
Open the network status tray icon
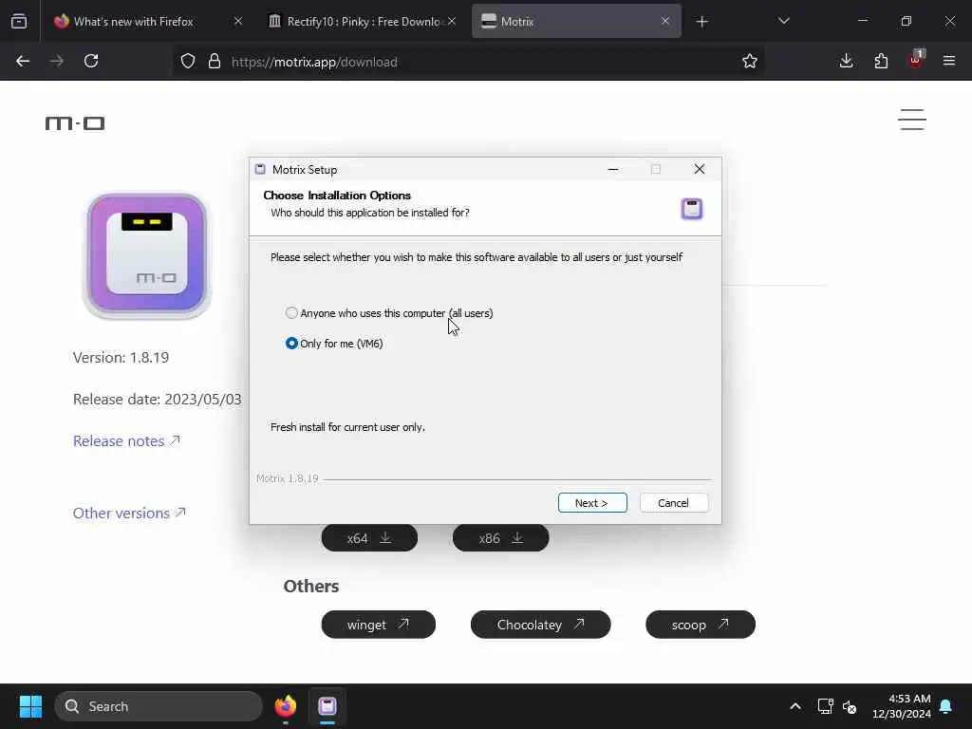[x=825, y=706]
